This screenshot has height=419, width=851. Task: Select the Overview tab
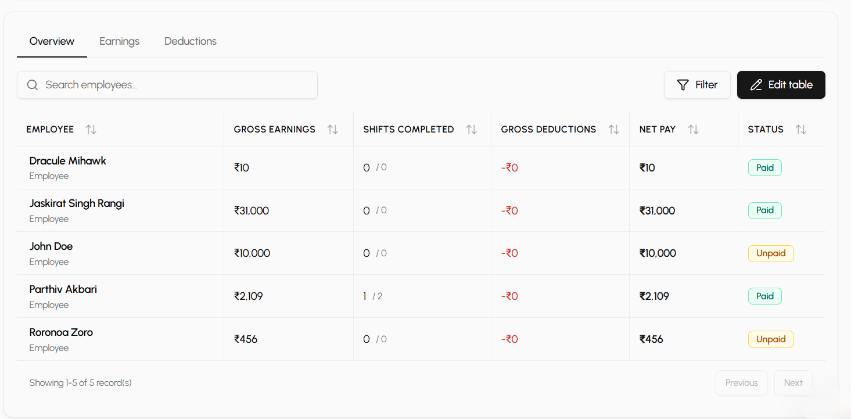pyautogui.click(x=52, y=41)
